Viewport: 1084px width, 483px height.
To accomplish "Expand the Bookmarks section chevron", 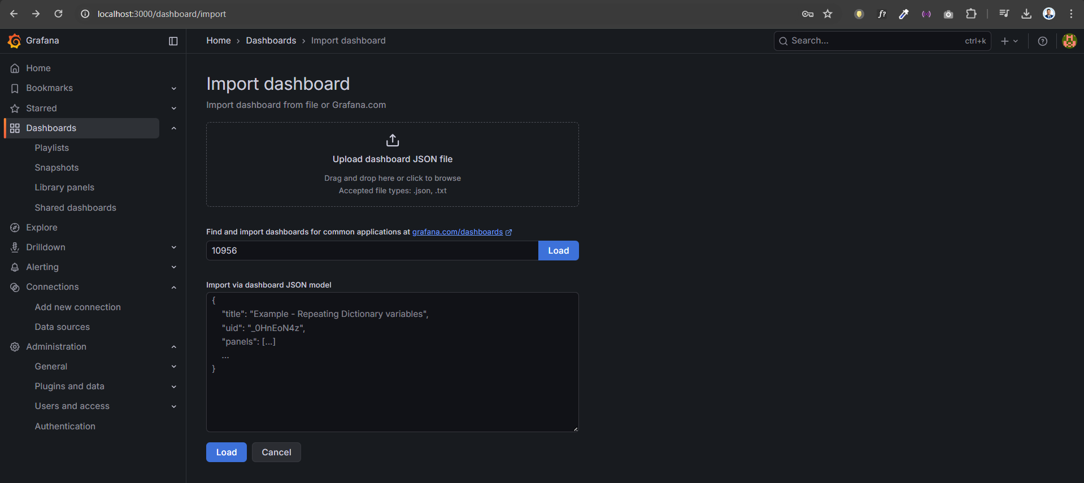I will 174,89.
